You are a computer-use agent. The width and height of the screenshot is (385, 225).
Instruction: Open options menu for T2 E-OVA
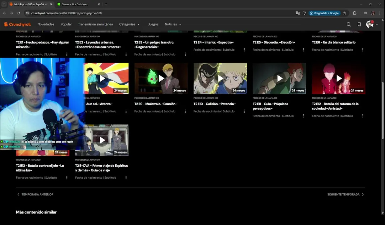point(126,178)
